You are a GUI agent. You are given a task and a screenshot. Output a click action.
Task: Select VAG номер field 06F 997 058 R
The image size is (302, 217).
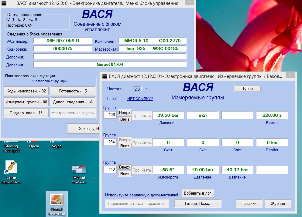(x=63, y=41)
